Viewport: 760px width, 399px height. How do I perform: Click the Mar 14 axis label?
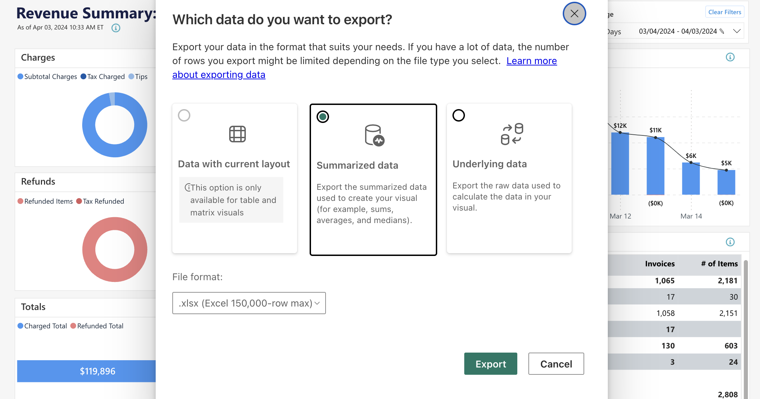[691, 216]
